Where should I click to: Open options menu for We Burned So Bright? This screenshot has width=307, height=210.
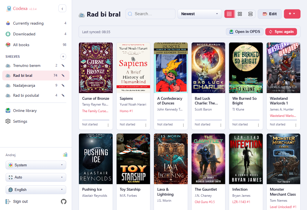(x=258, y=125)
